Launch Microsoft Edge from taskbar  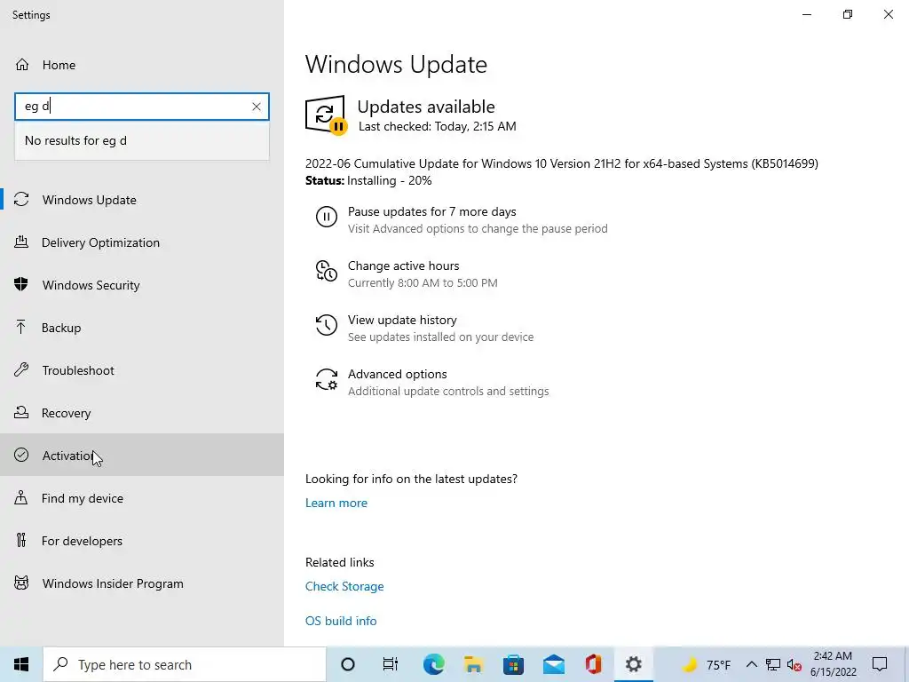point(433,664)
